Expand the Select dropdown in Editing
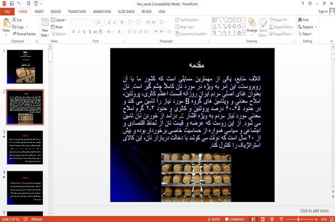Viewport: 335px width, 222px height. 305,34
